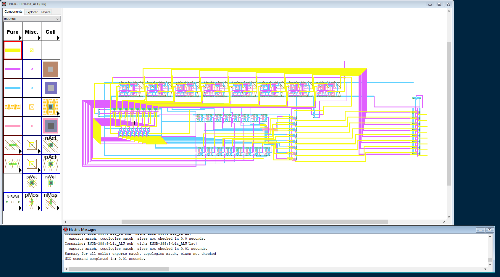Choose the brown contact component
500x277 pixels.
[51, 69]
